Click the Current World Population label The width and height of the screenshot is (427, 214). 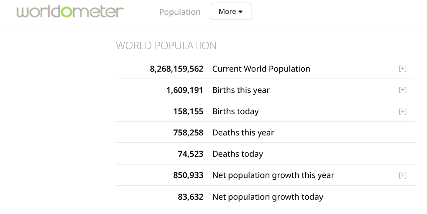tap(261, 69)
